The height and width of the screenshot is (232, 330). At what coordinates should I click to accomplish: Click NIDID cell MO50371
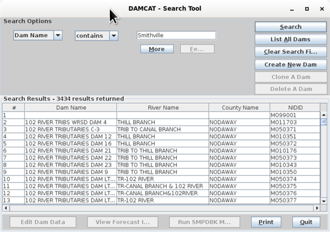295,129
